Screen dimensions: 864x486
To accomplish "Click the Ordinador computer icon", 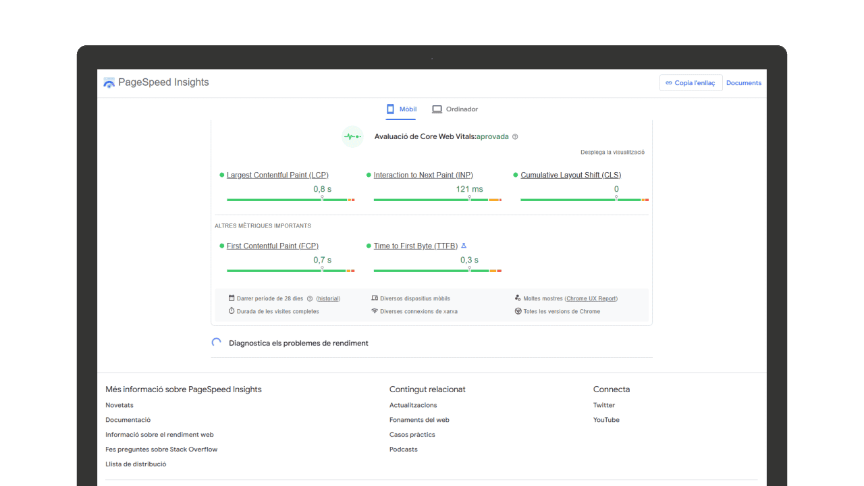I will [x=436, y=109].
